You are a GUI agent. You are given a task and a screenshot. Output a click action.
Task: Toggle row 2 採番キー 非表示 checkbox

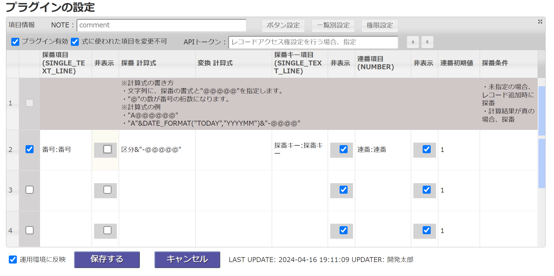(344, 149)
